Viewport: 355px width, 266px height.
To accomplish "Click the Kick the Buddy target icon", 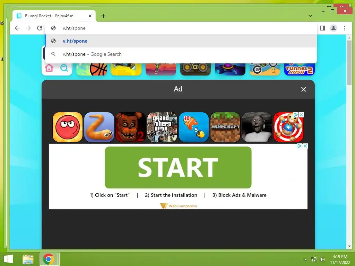I will coord(288,127).
